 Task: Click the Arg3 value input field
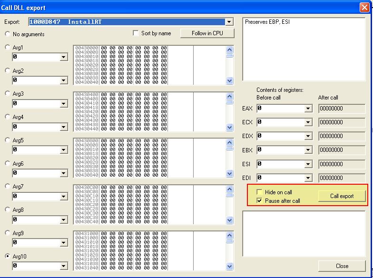[x=36, y=103]
